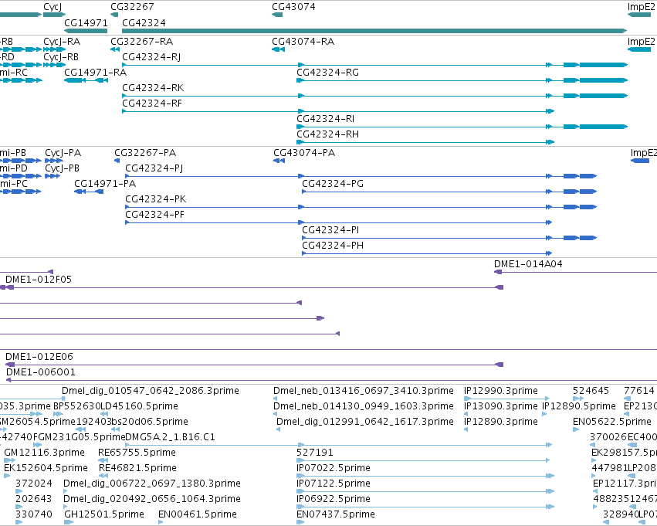Select the 202643 feature label

pyautogui.click(x=34, y=499)
